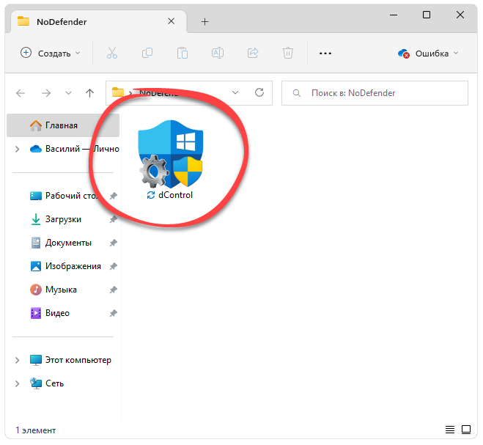Select Василий — Лично OneDrive entry
Screen dimensions: 483x445
click(74, 149)
